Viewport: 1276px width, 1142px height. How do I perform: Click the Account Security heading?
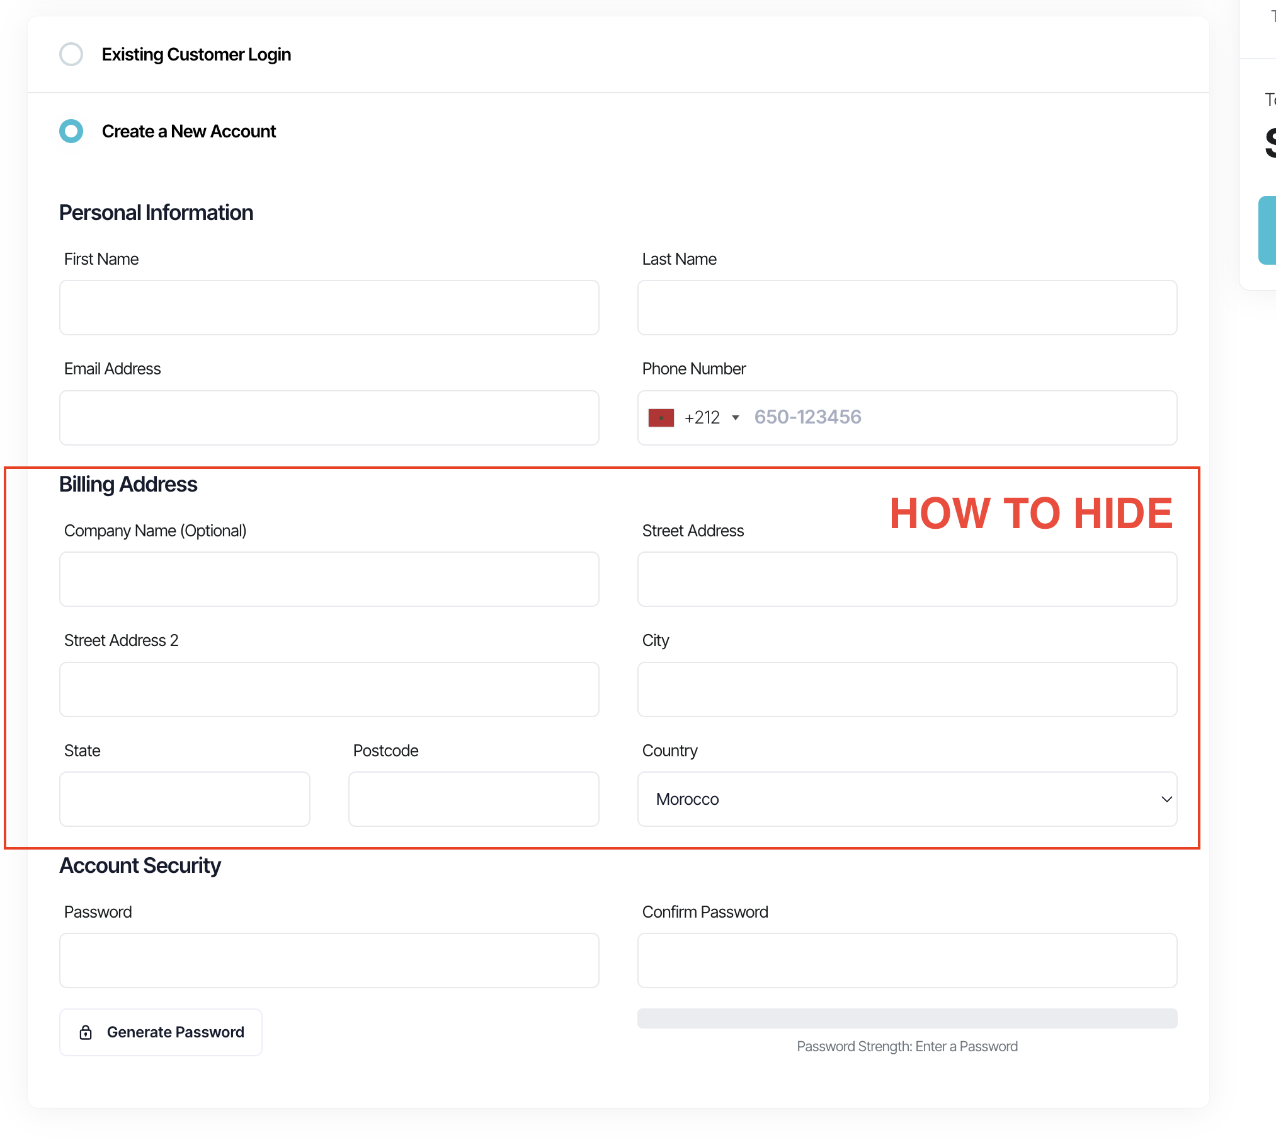click(140, 866)
